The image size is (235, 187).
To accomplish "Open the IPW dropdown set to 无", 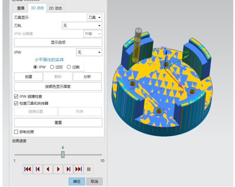I will [89, 52].
